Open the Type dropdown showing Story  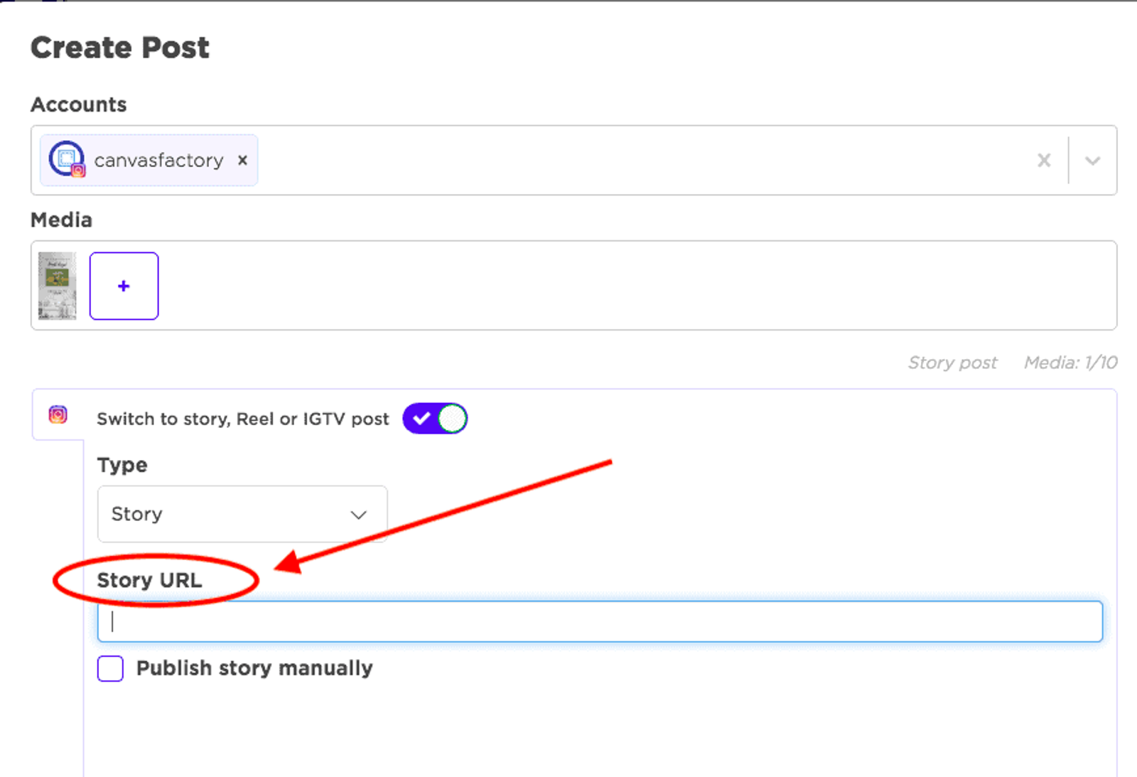pos(242,514)
